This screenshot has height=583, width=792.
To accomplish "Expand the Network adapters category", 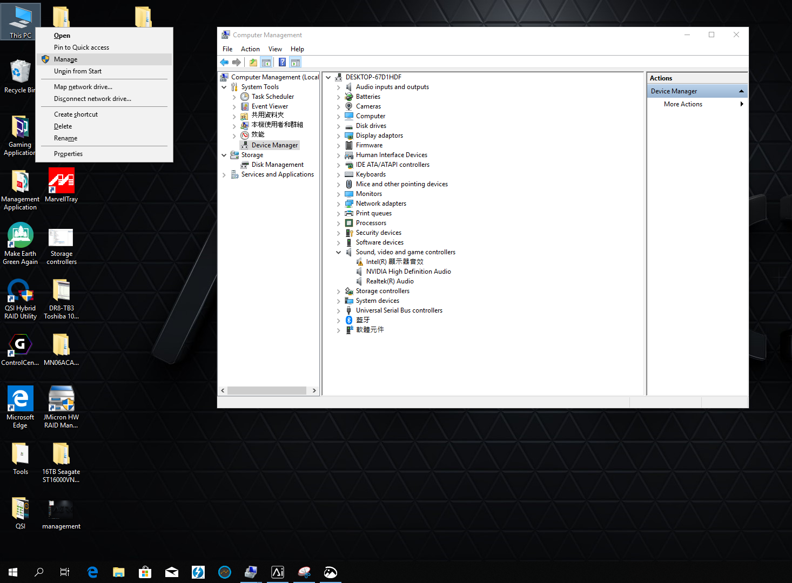I will tap(339, 204).
